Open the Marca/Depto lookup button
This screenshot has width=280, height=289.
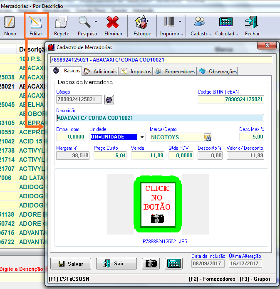[207, 137]
